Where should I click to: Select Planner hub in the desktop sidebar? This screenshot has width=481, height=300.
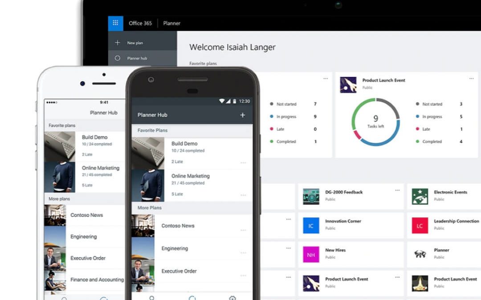tap(143, 58)
